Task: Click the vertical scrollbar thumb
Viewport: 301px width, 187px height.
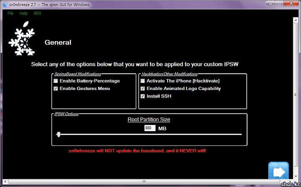Action: pyautogui.click(x=295, y=95)
